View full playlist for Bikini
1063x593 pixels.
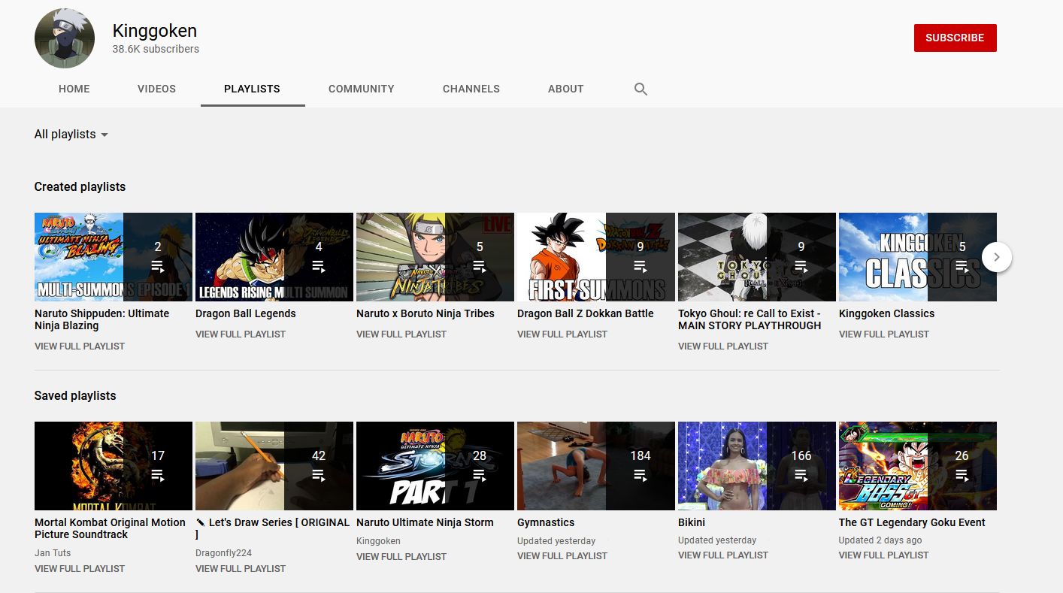click(x=723, y=555)
